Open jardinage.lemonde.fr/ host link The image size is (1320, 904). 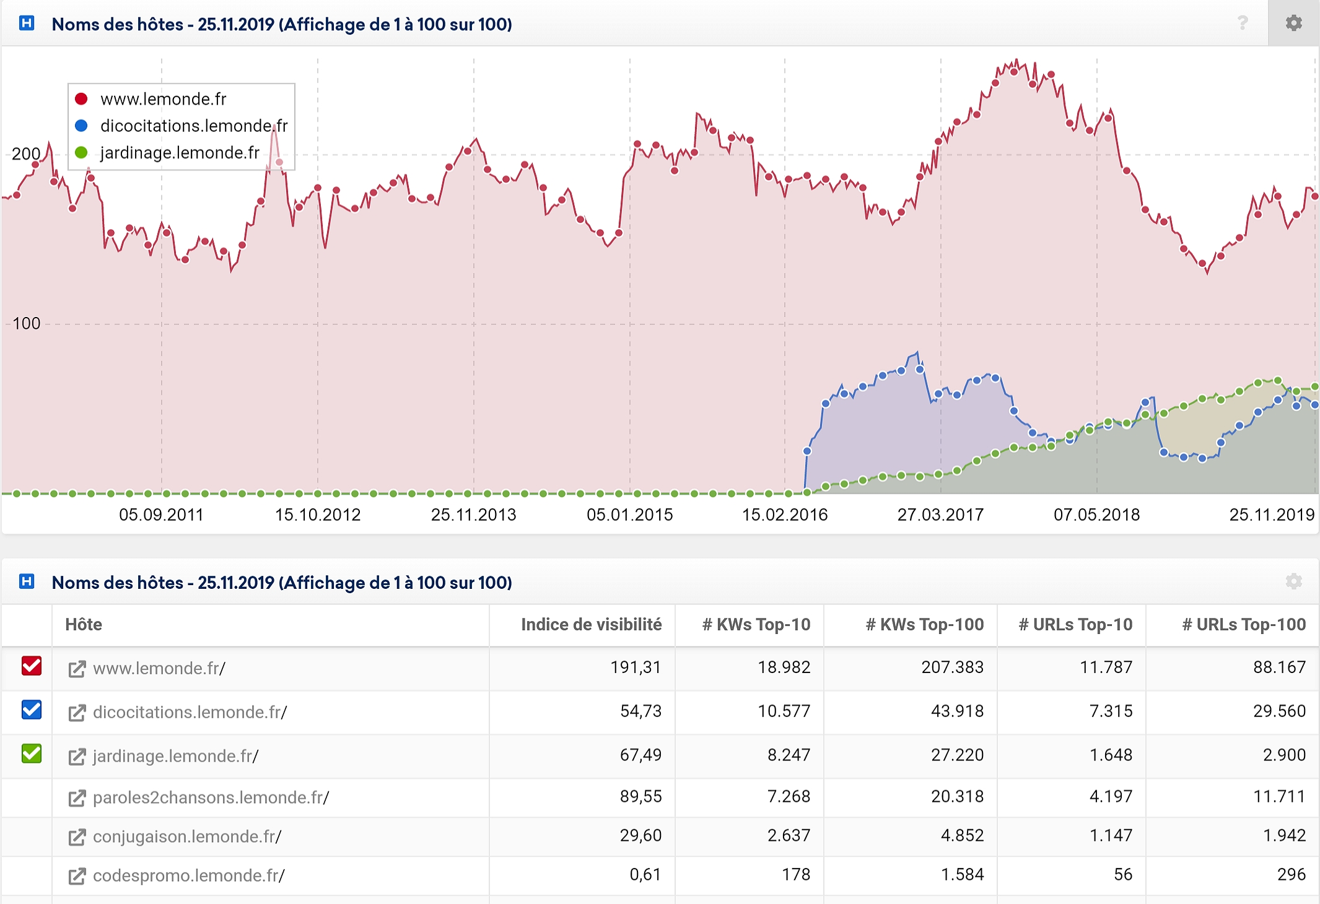(x=176, y=756)
